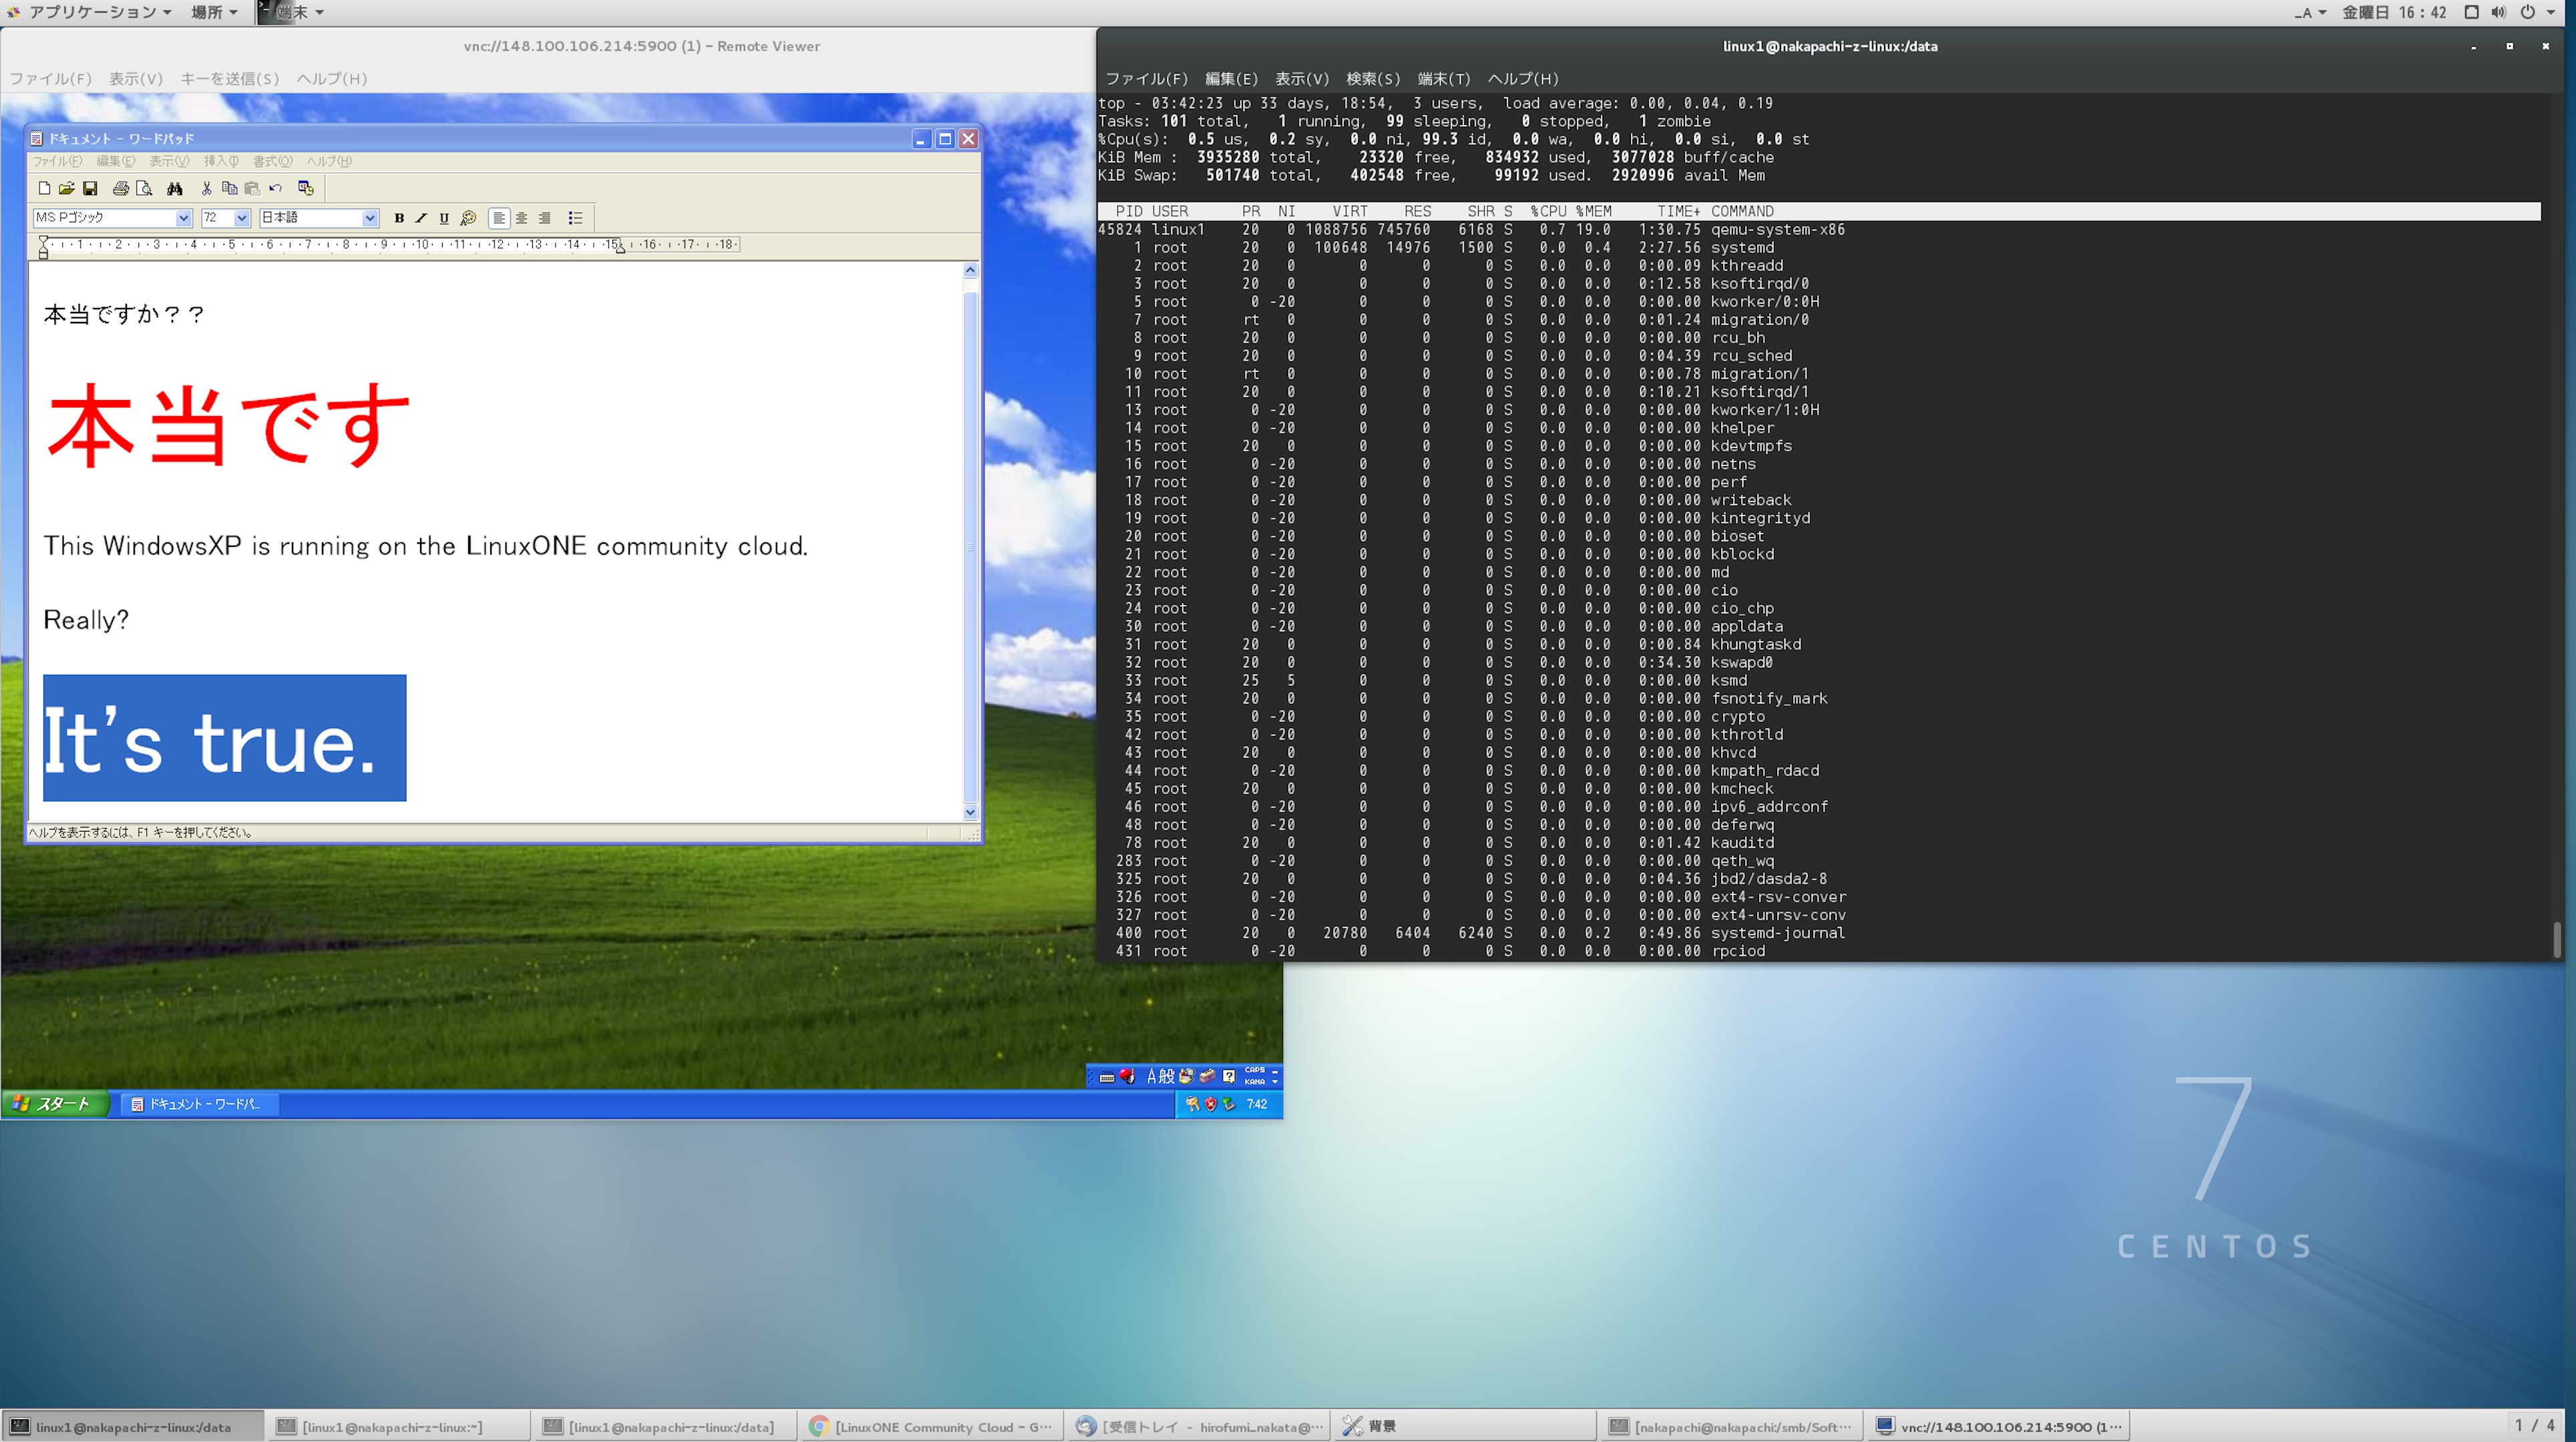The width and height of the screenshot is (2576, 1442).
Task: Click the XP スタート button
Action: pos(55,1104)
